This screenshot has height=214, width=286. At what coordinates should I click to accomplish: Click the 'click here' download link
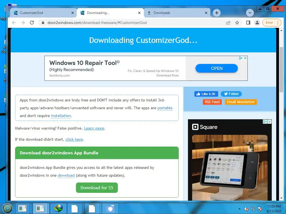pyautogui.click(x=74, y=139)
